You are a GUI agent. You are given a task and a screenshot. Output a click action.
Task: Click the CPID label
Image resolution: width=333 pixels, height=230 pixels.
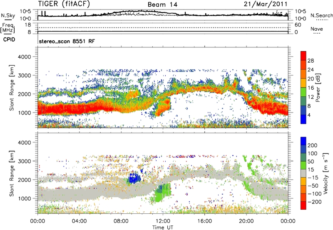pos(9,39)
